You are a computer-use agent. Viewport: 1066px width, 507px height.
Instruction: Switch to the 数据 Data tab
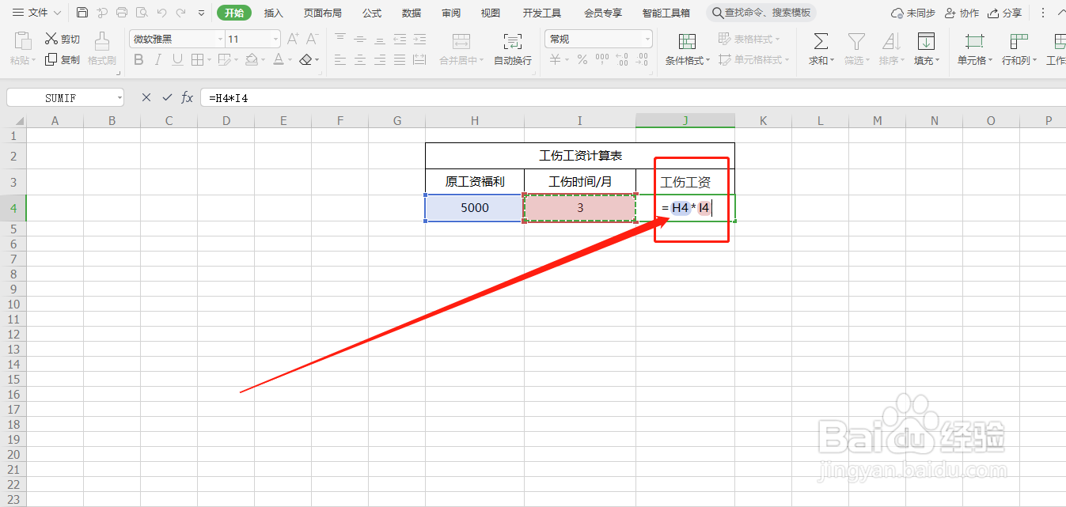coord(412,13)
